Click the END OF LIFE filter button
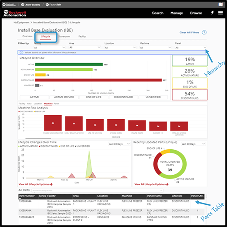The height and width of the screenshot is (227, 227). coord(94,97)
